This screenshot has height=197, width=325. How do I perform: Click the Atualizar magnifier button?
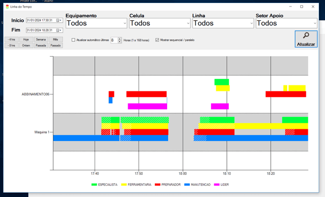[306, 39]
